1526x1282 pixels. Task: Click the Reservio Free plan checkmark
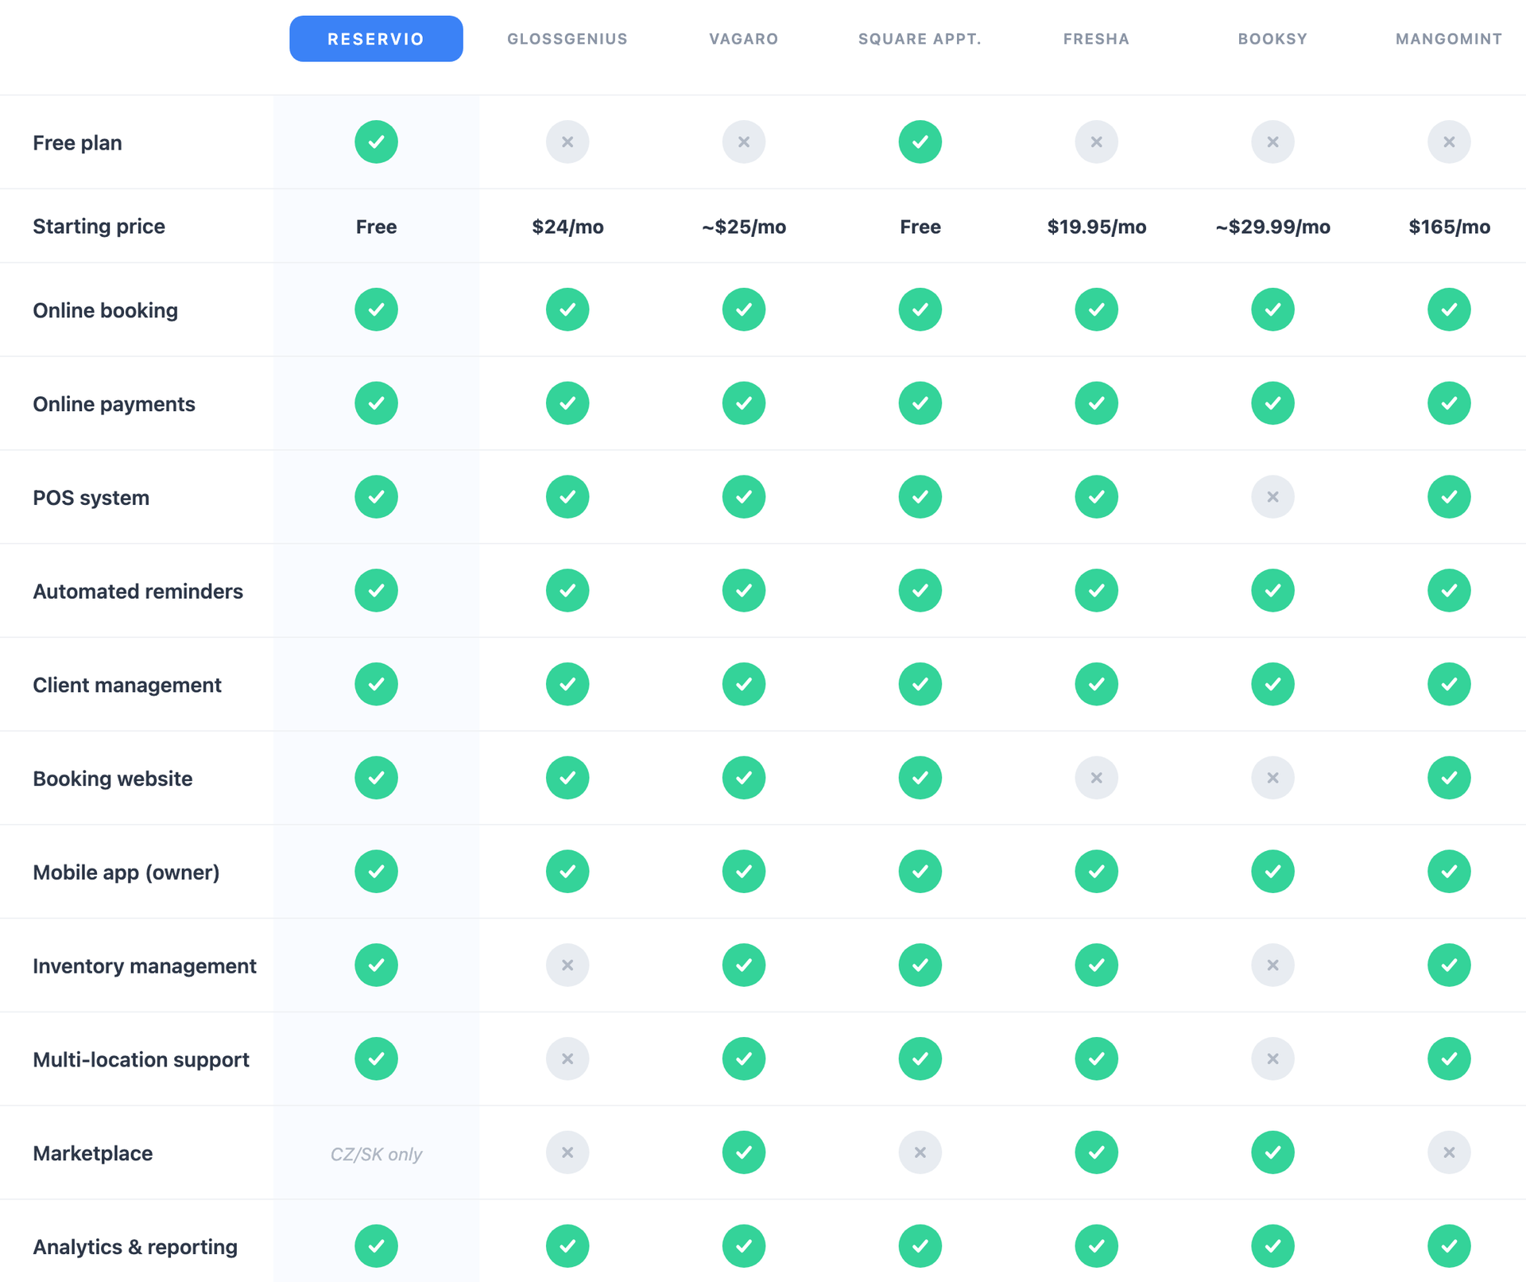pyautogui.click(x=376, y=142)
